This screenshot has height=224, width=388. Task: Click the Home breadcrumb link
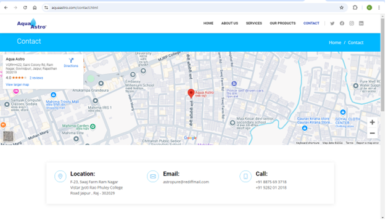coord(335,42)
